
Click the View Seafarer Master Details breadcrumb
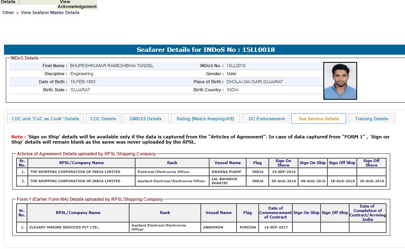tap(50, 12)
